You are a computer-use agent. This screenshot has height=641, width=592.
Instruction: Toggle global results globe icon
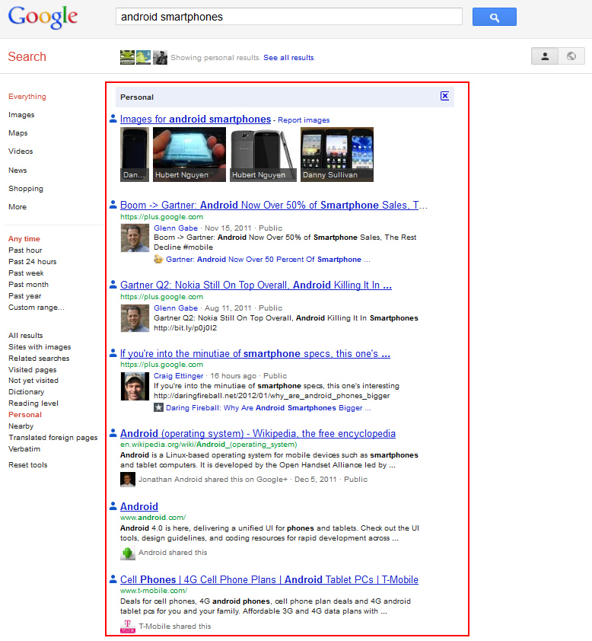571,56
